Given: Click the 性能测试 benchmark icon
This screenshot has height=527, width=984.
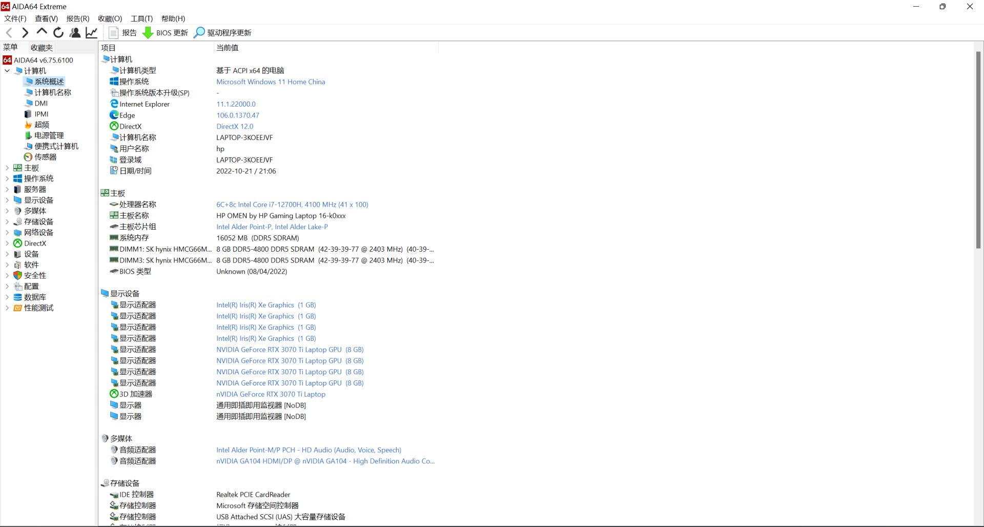Looking at the screenshot, I should pos(18,308).
